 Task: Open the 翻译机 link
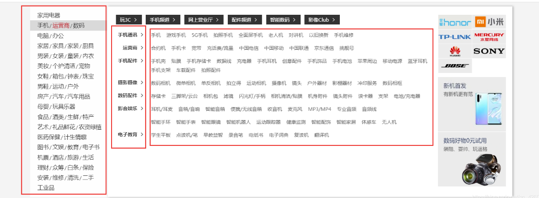321,135
